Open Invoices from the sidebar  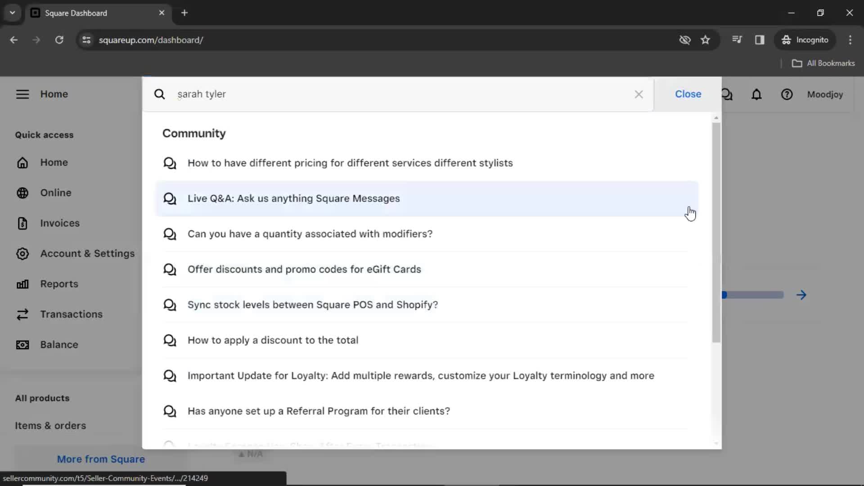pyautogui.click(x=60, y=223)
